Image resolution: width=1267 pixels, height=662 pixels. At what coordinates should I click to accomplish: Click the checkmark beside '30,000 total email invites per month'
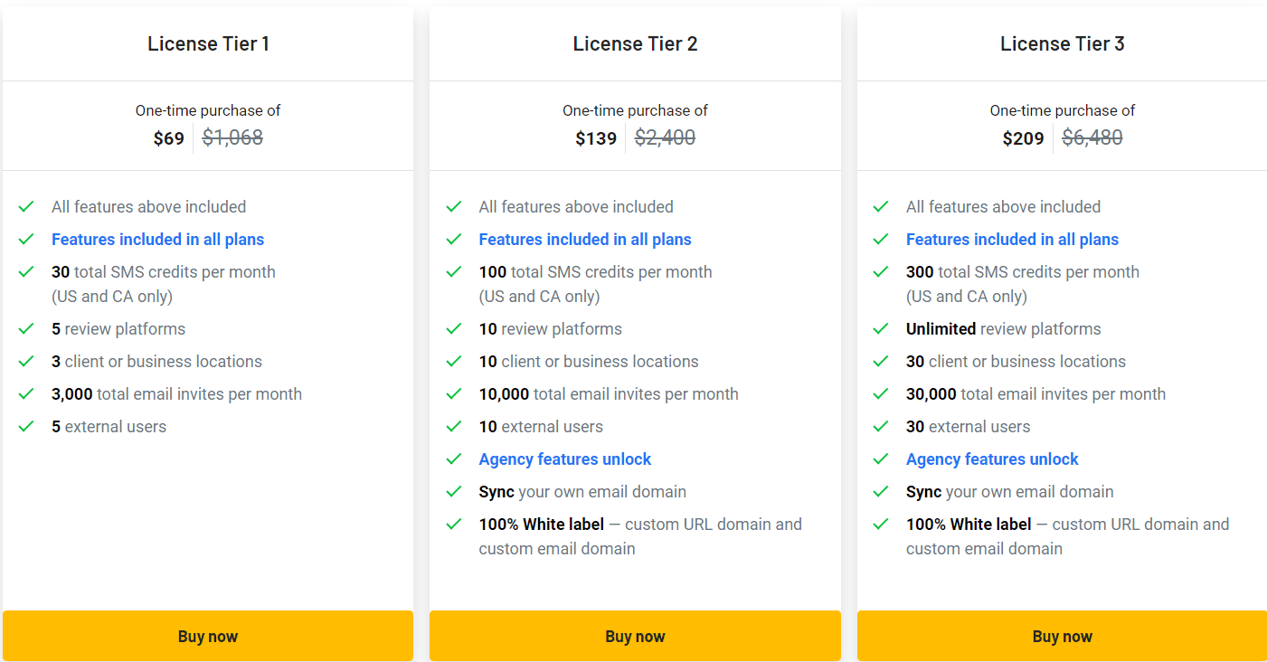881,393
